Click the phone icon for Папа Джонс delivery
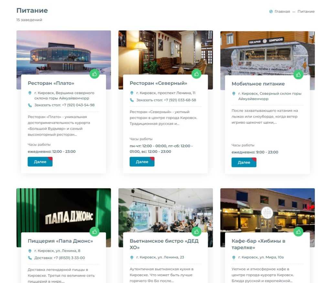331x283 pixels. pyautogui.click(x=30, y=258)
